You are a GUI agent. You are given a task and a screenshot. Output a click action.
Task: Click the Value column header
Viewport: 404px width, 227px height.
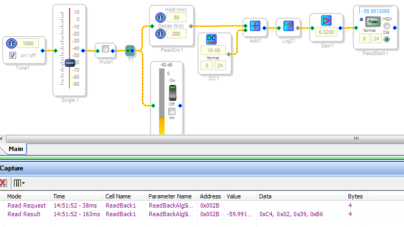coord(240,196)
